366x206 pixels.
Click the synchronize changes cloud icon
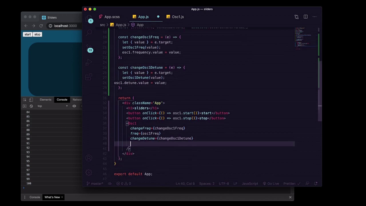coord(110,184)
